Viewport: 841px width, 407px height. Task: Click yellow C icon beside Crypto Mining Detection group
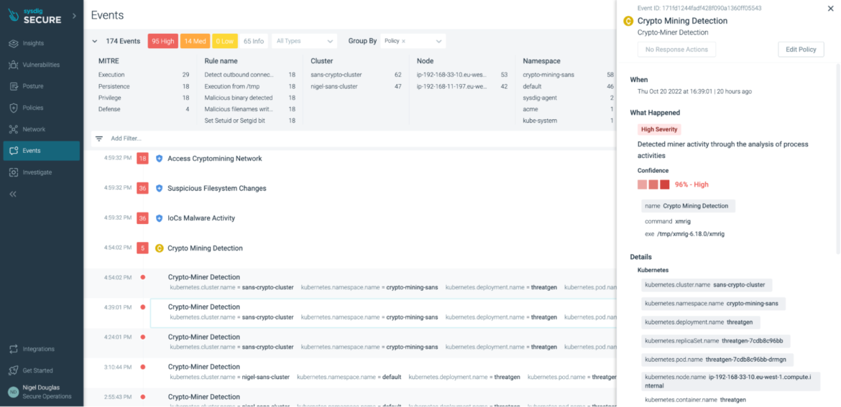(159, 248)
